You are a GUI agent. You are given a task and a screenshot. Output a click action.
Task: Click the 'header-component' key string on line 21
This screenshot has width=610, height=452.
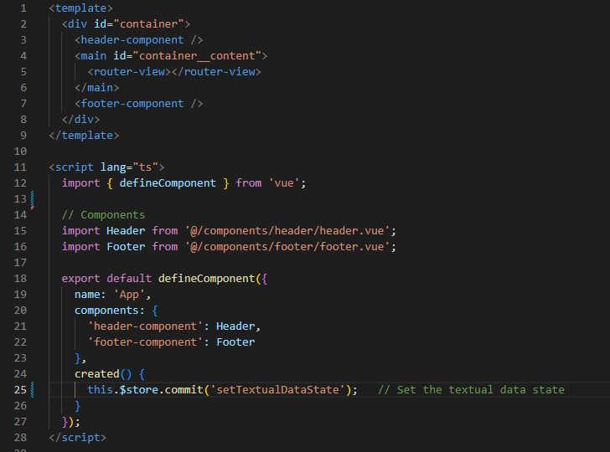click(145, 326)
